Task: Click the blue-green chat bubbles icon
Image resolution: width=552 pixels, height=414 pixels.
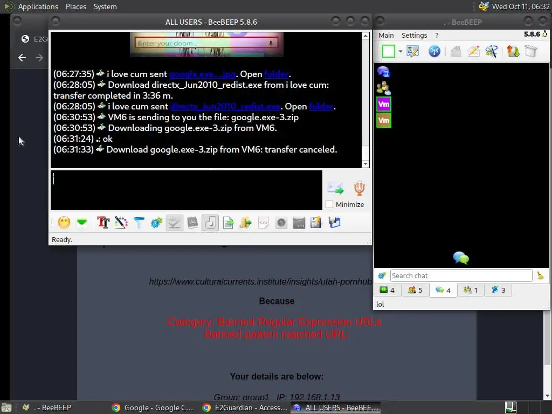Action: (x=461, y=258)
